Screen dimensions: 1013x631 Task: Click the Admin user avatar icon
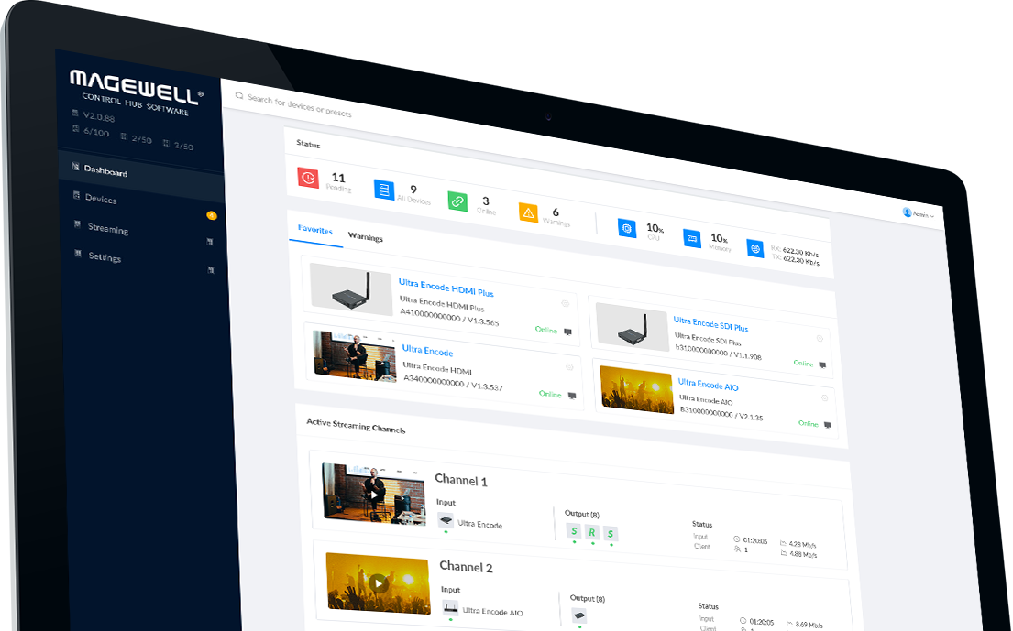pos(907,212)
